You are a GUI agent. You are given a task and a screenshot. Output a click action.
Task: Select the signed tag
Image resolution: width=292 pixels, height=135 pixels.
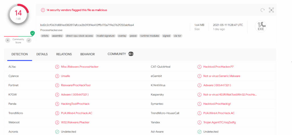[x=167, y=36]
